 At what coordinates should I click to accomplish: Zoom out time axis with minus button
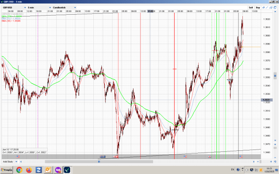tap(258, 162)
